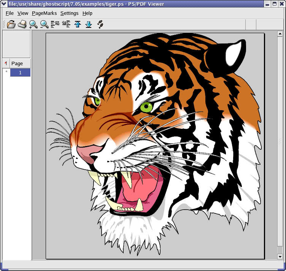Click the red flag mark column header
Image resolution: width=286 pixels, height=271 pixels.
6,63
